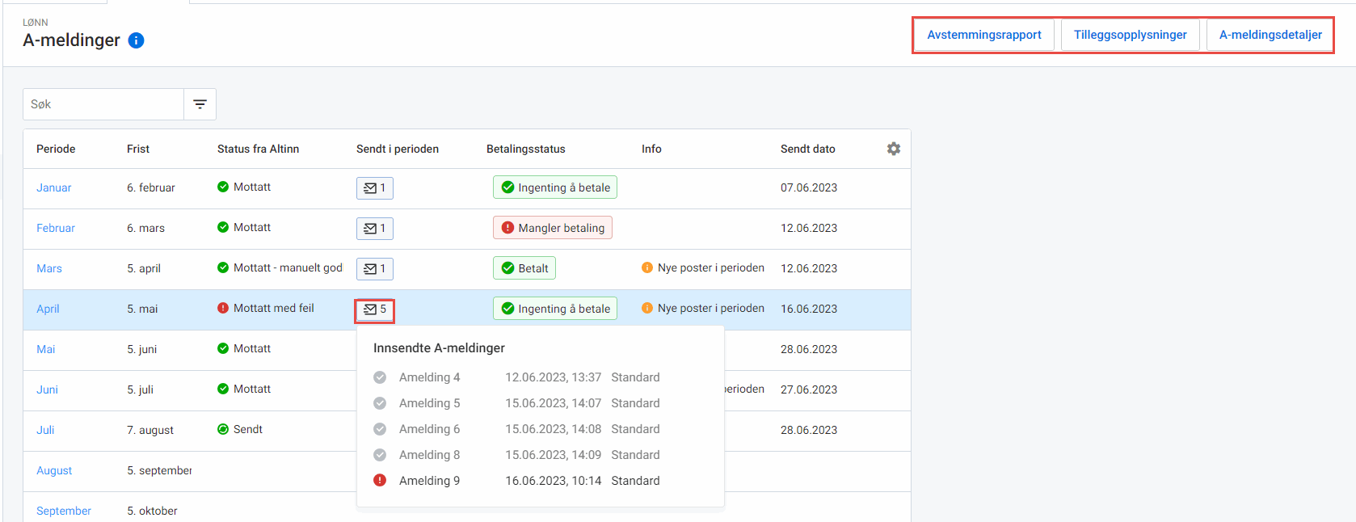Toggle the April sent messages popup

coord(375,309)
